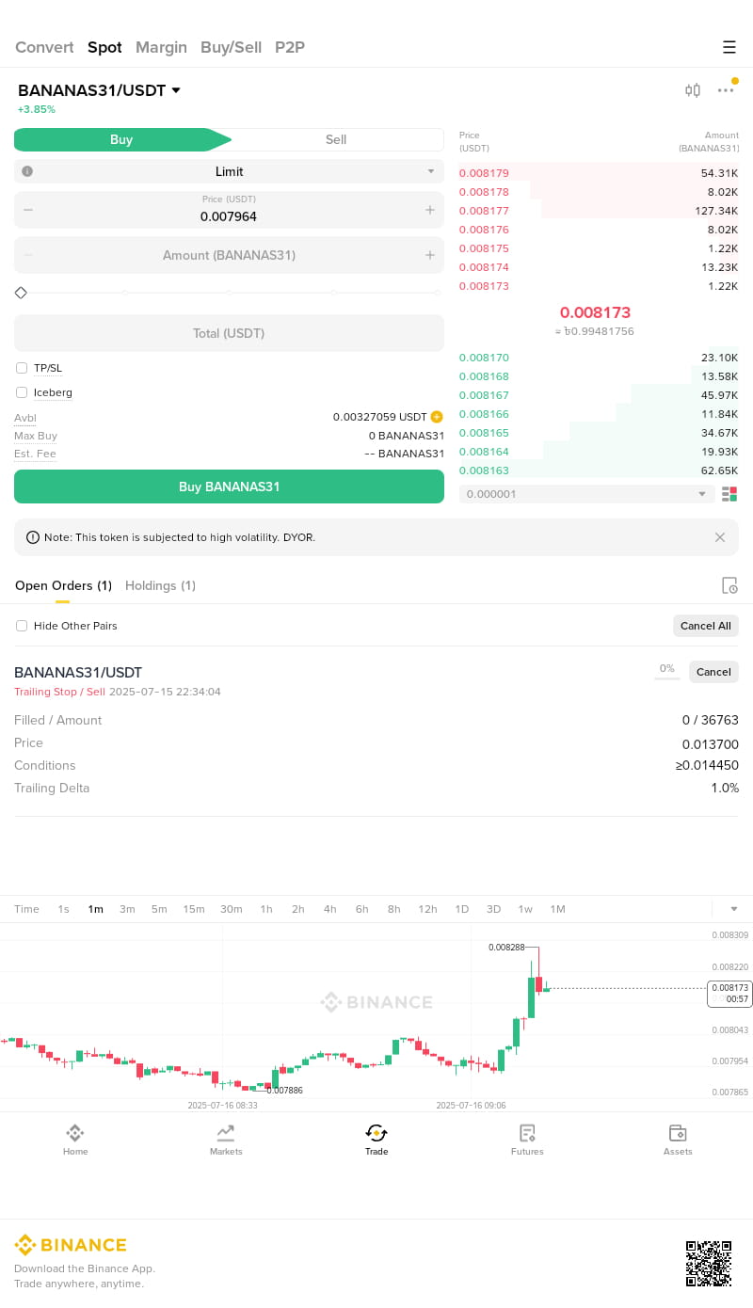Select the Sell side toggle

pos(336,139)
